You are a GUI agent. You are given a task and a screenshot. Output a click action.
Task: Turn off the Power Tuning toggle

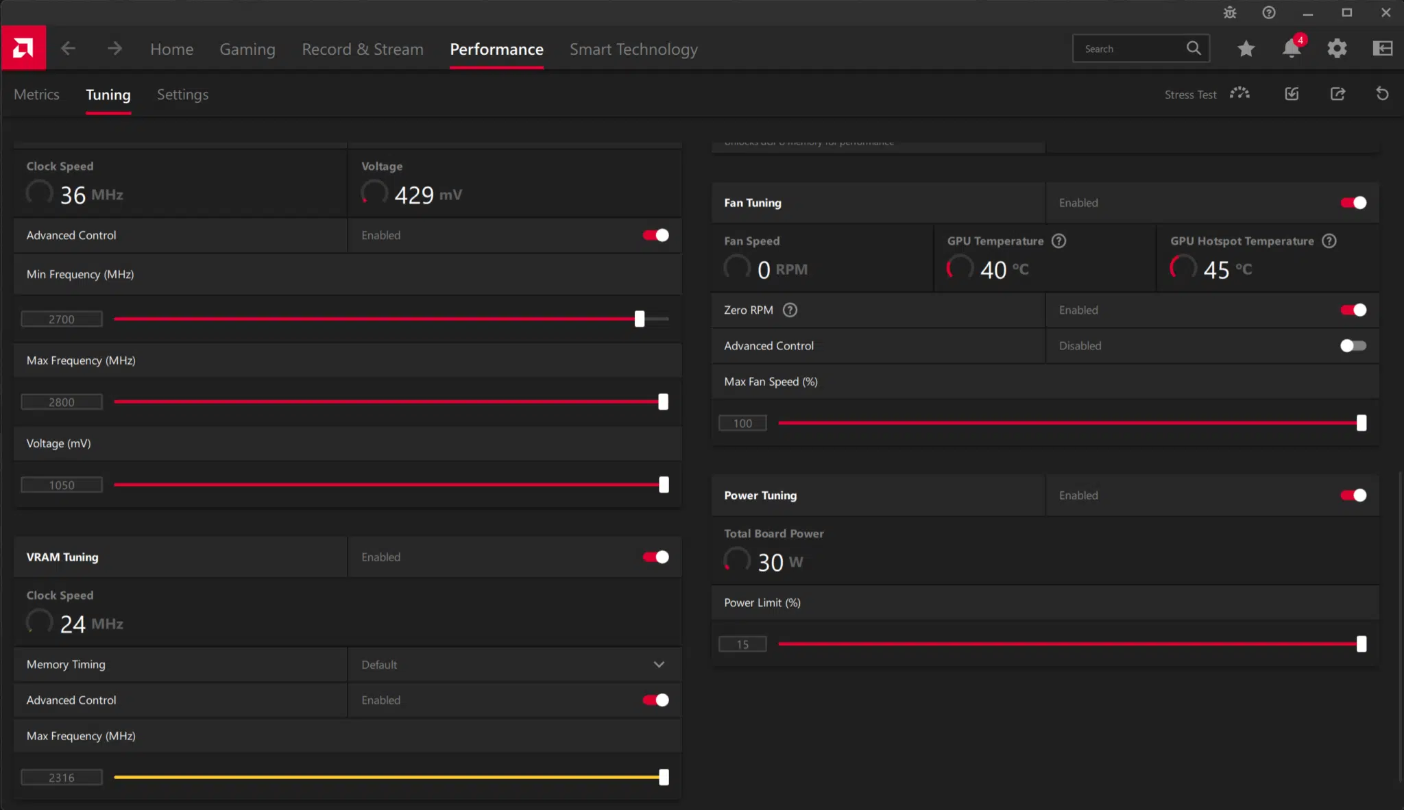pyautogui.click(x=1353, y=495)
